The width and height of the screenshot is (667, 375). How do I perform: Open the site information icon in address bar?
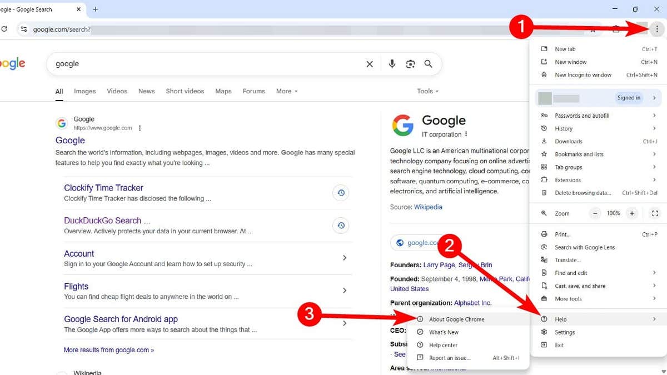23,29
